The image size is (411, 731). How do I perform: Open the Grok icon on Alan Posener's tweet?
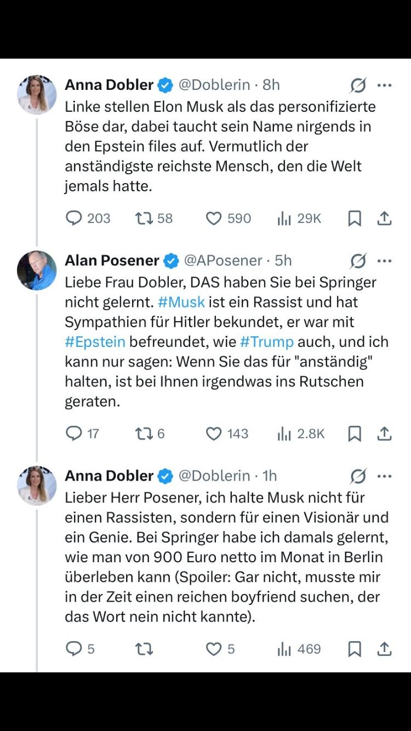[x=358, y=261]
